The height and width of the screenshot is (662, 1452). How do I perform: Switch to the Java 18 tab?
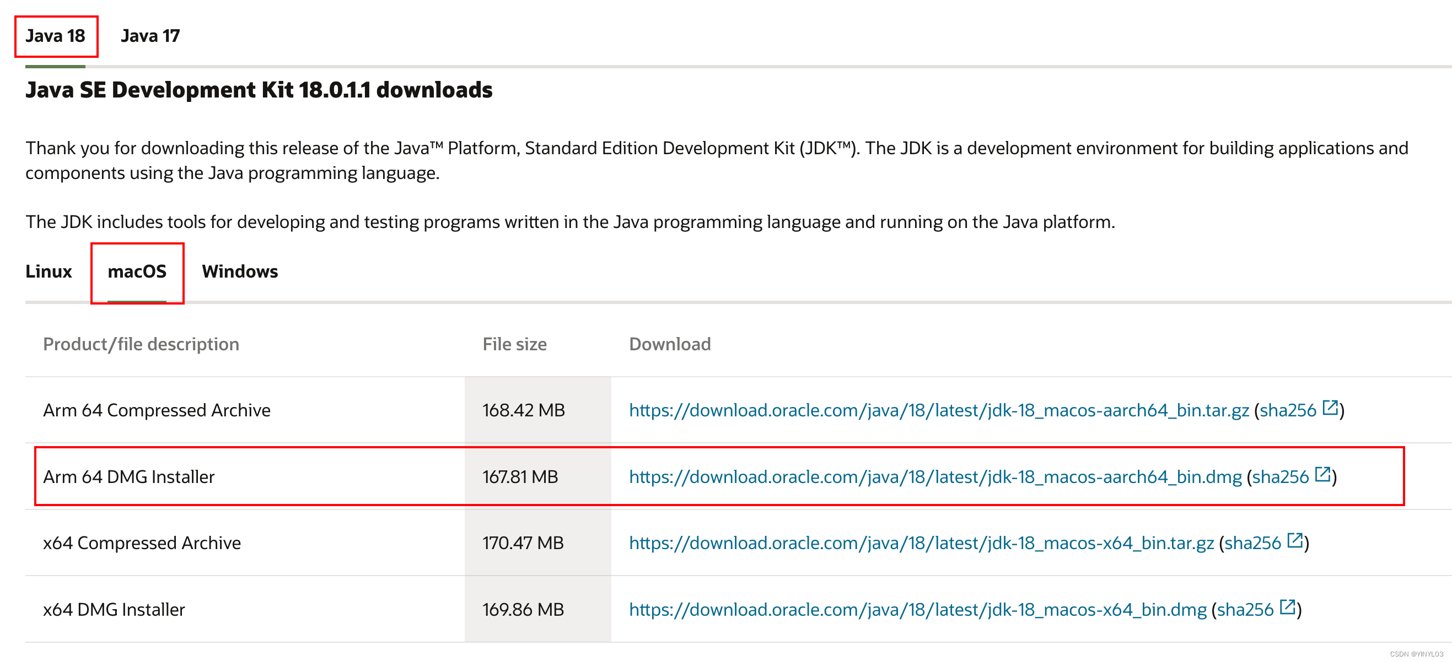pos(55,36)
